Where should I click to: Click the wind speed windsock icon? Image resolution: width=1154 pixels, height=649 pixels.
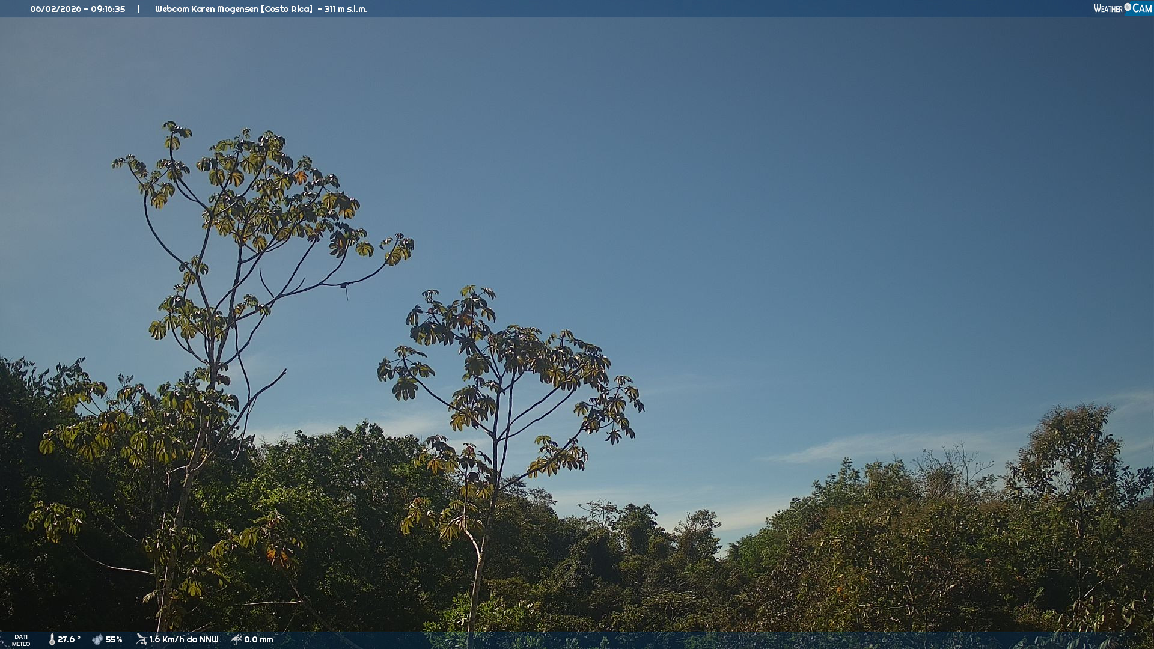(141, 639)
